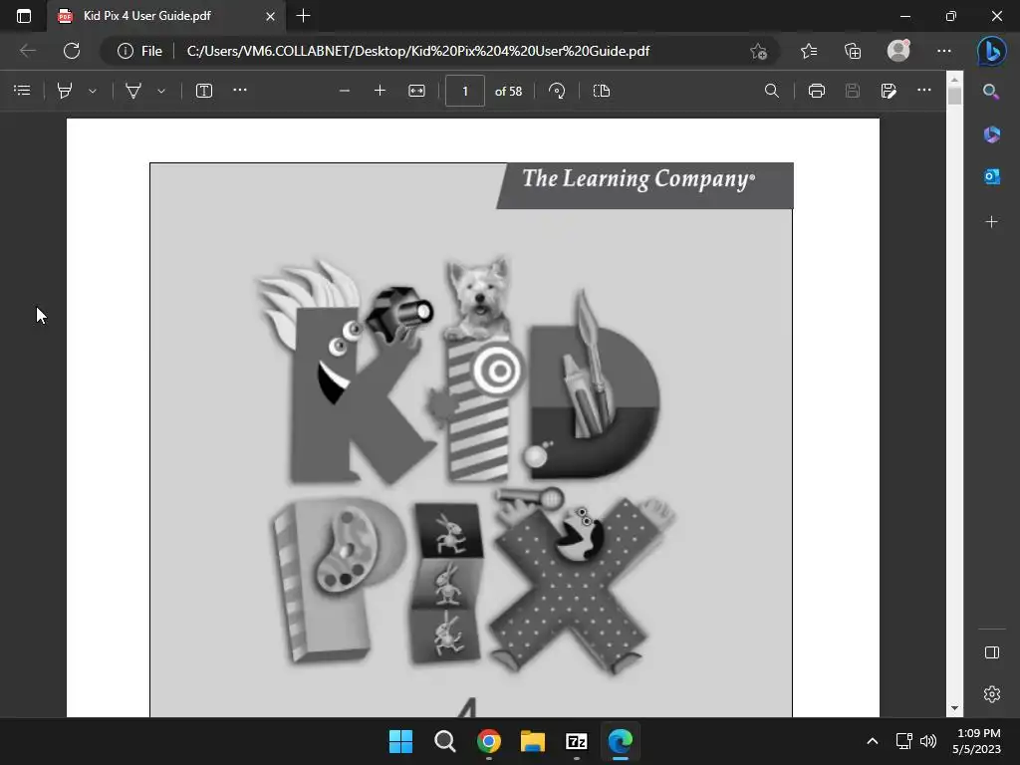Image resolution: width=1020 pixels, height=765 pixels.
Task: Click the vertical scrollbar down arrow
Action: pos(954,708)
